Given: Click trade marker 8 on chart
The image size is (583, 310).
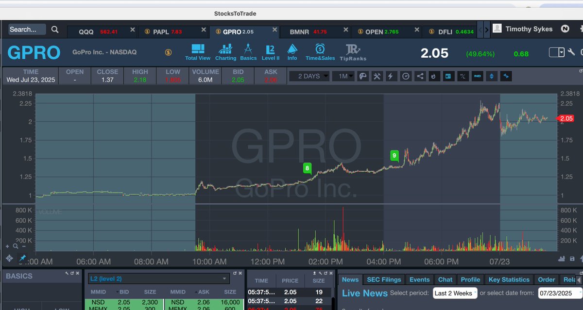Looking at the screenshot, I should (307, 168).
